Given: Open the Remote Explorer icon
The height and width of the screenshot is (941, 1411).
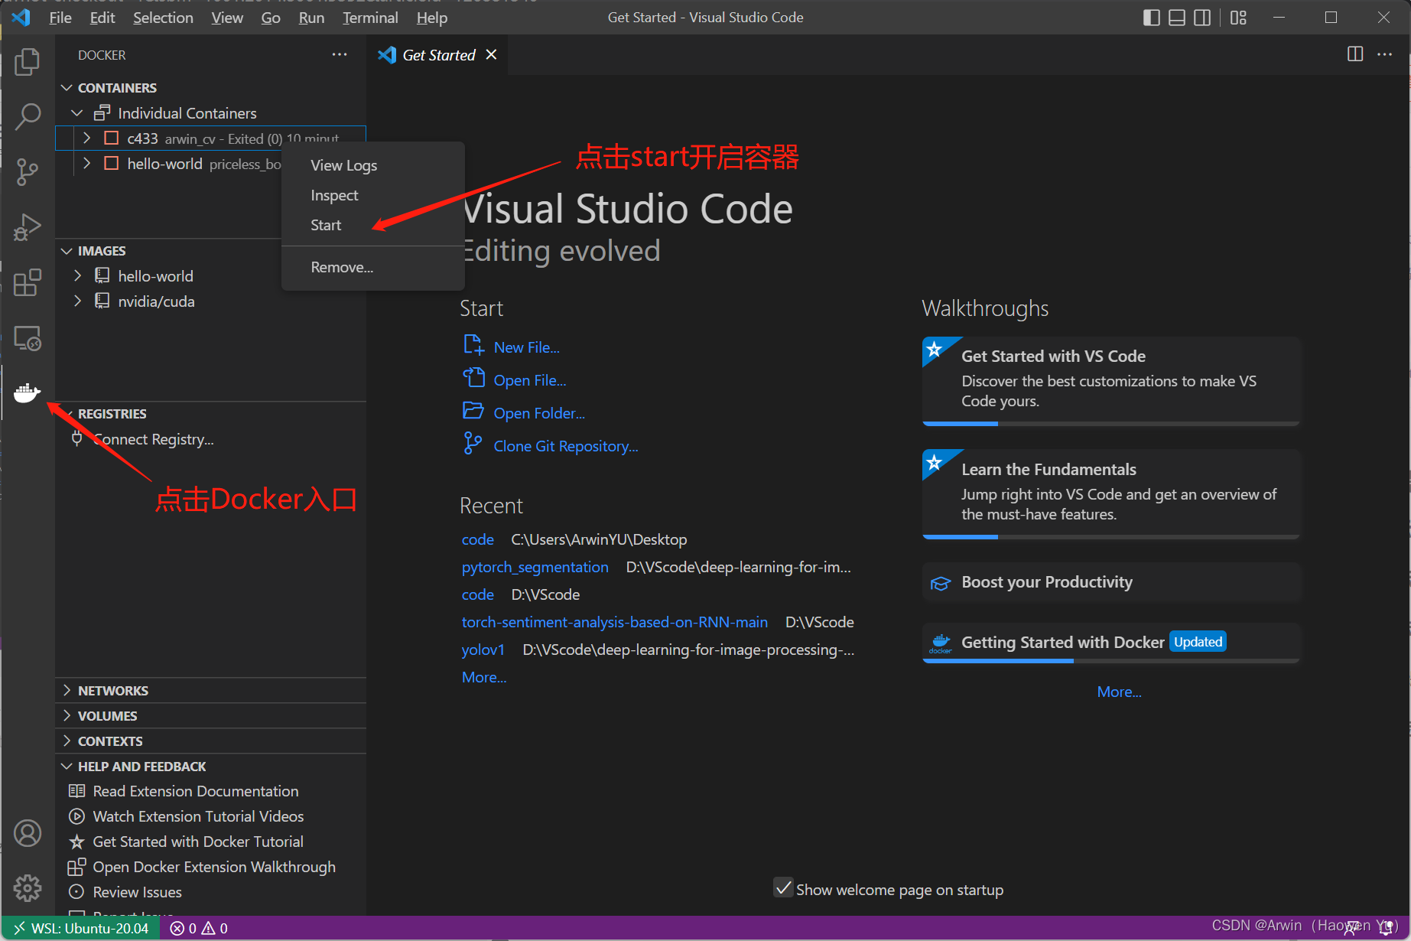Looking at the screenshot, I should pyautogui.click(x=28, y=337).
